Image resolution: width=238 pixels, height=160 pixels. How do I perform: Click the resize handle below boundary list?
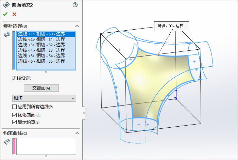pyautogui.click(x=46, y=72)
